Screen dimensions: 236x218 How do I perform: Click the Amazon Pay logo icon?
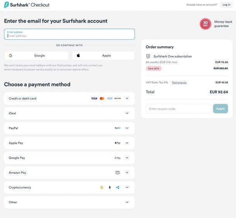(118, 172)
